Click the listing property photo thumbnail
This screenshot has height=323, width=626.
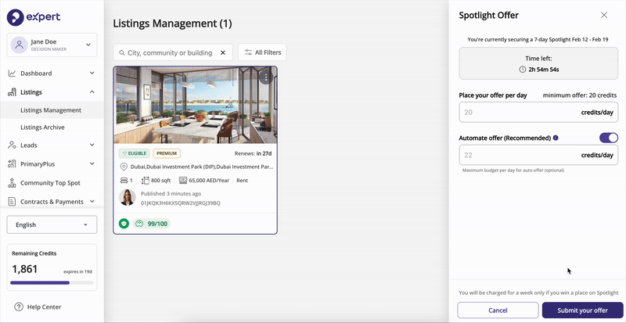click(x=195, y=105)
